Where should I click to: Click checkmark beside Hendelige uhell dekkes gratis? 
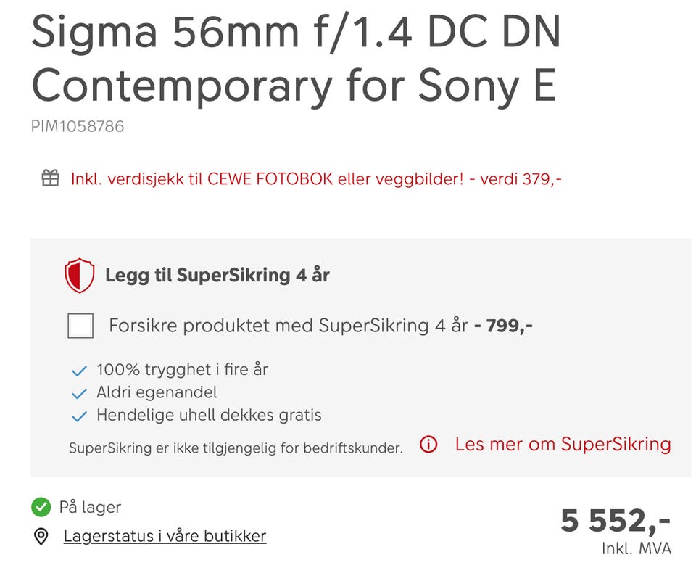coord(79,416)
